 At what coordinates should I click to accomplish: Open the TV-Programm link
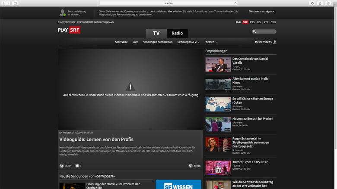(x=85, y=22)
